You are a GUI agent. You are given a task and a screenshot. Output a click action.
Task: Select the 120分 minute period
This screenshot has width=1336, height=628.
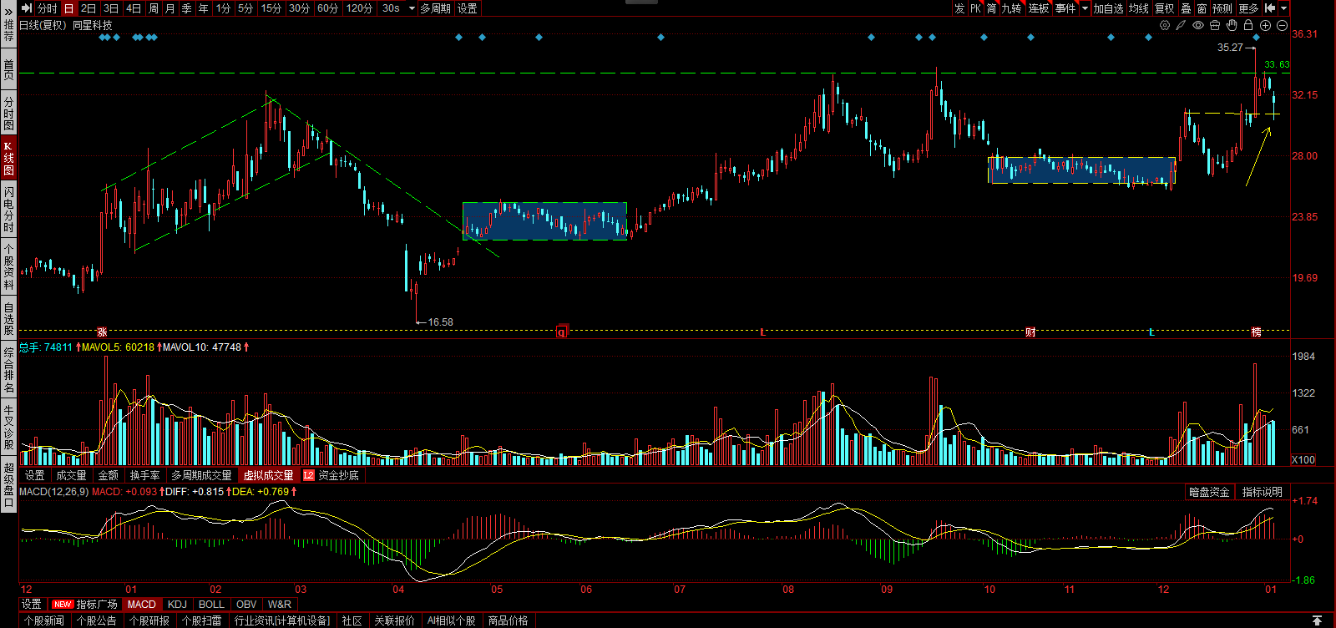point(359,8)
